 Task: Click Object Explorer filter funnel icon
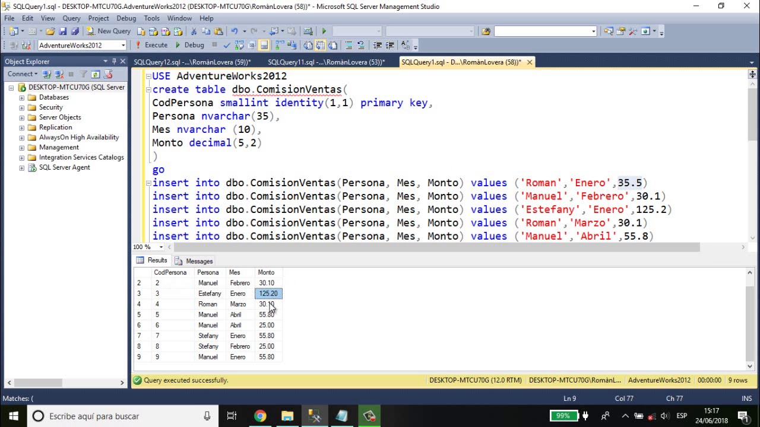[x=83, y=74]
